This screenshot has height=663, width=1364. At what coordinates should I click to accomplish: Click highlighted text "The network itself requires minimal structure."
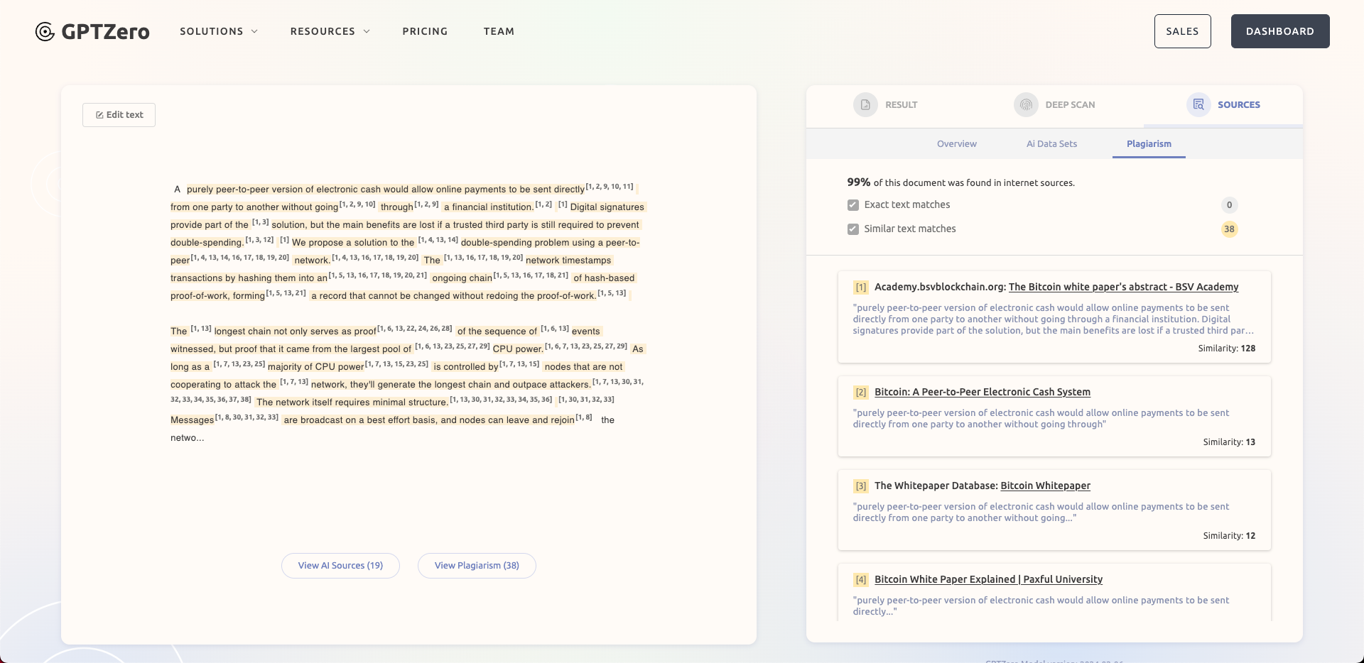(352, 402)
